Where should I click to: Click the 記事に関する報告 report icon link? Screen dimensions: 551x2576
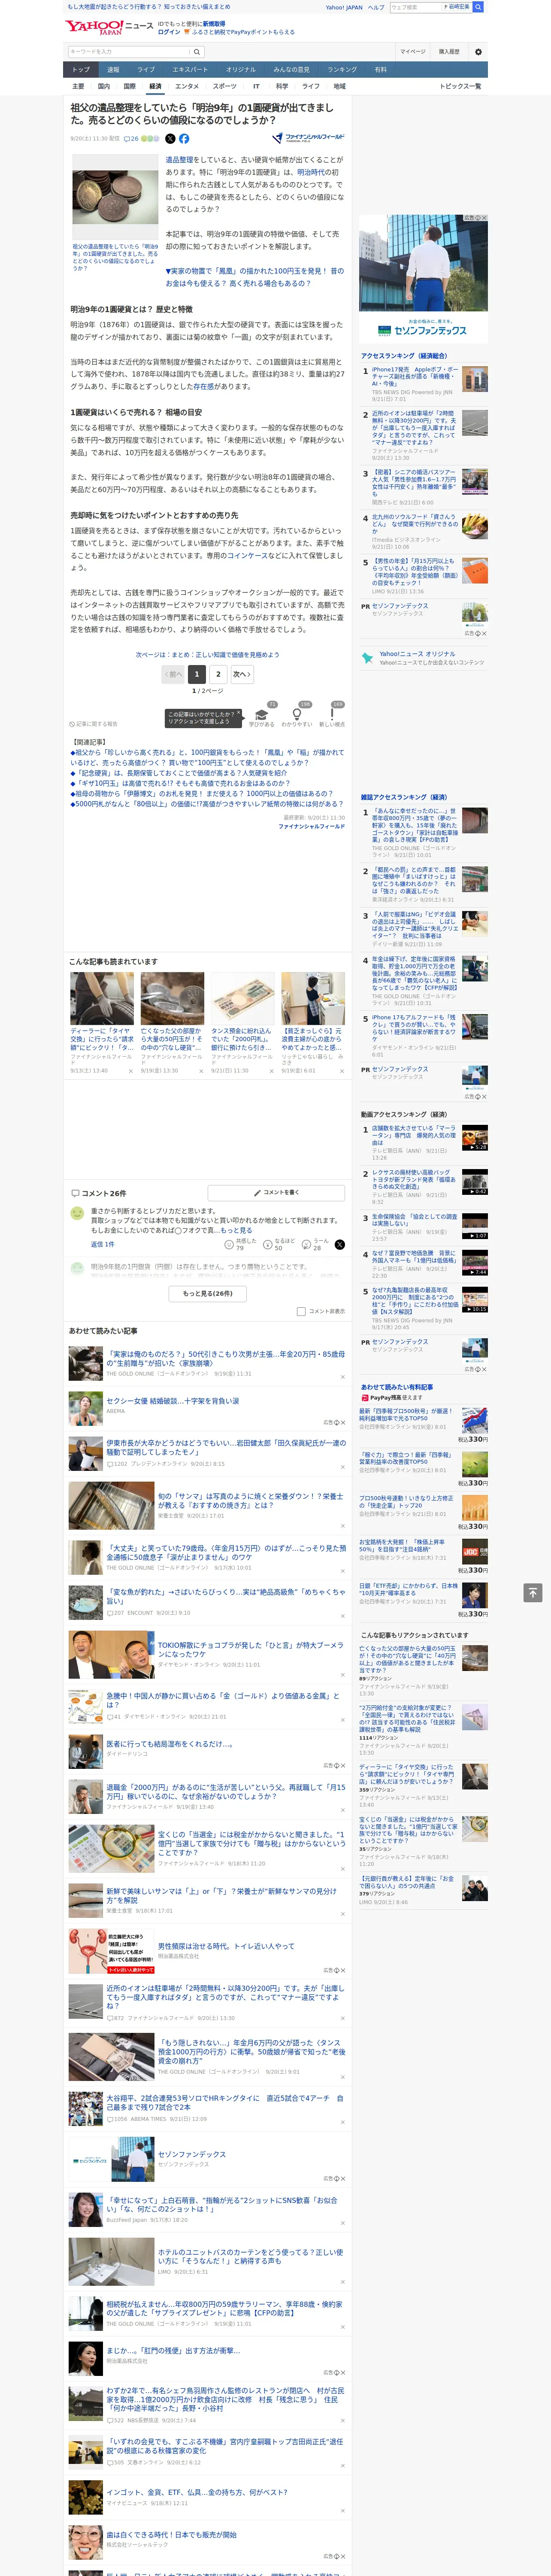pyautogui.click(x=93, y=724)
